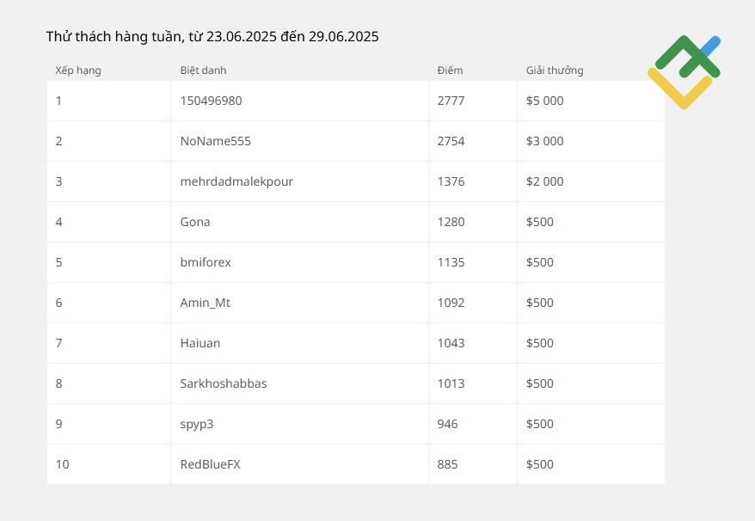The width and height of the screenshot is (755, 521).
Task: Click the RedBlueFX nickname
Action: tap(211, 464)
